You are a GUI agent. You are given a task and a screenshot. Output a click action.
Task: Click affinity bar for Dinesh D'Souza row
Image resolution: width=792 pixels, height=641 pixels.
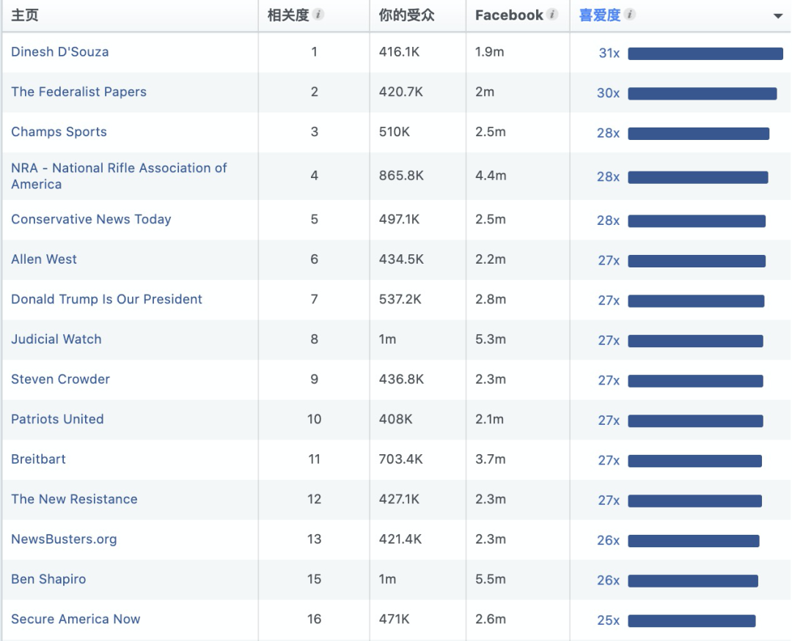705,53
